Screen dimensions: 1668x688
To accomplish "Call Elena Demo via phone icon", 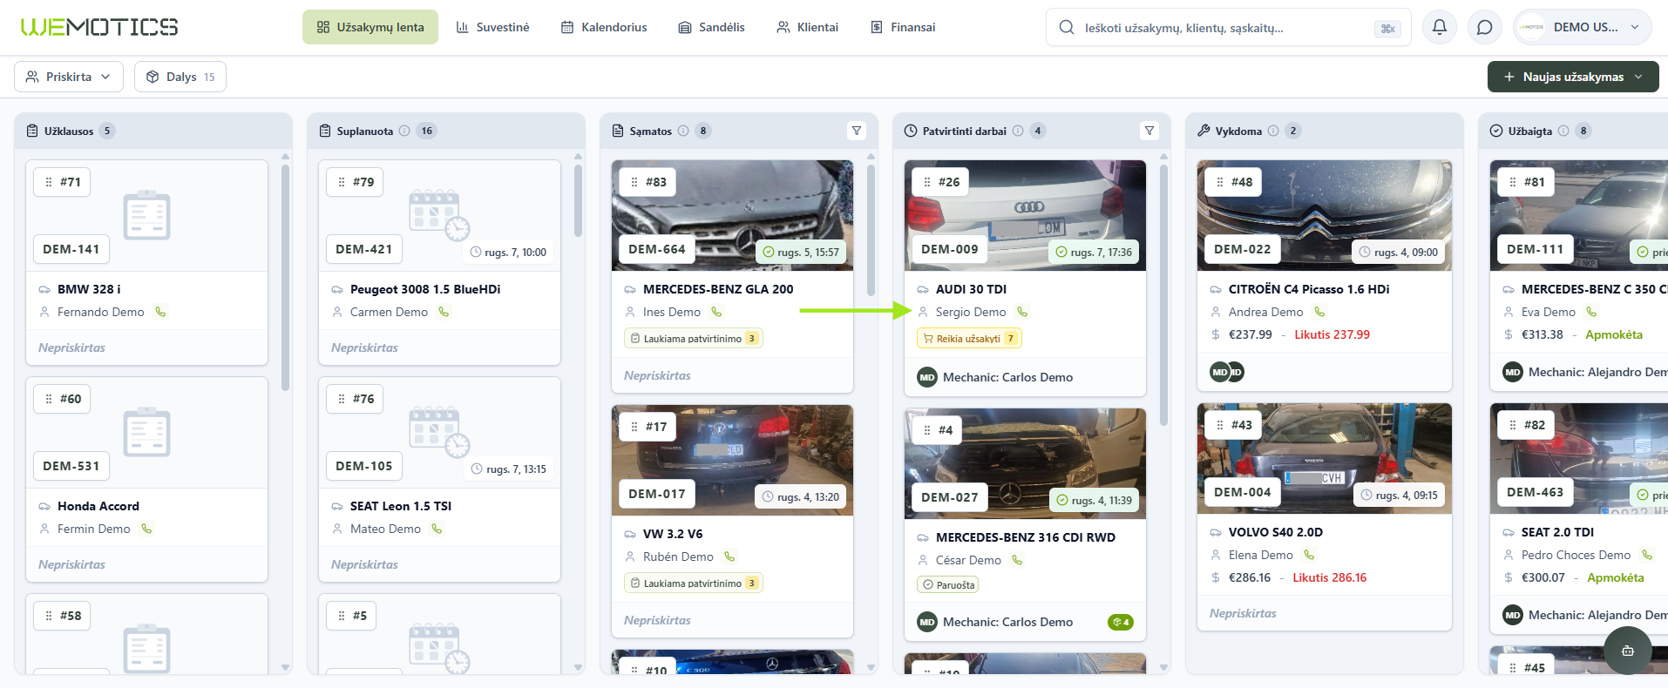I will pos(1309,555).
